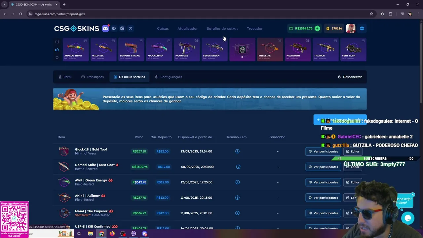Click info icon in Nomad Knife row
Viewport: 423px width, 238px height.
point(238,167)
